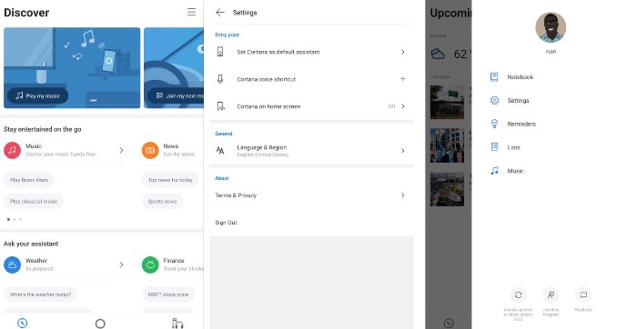Go back using the Settings arrow
This screenshot has height=329, width=637.
click(x=220, y=13)
